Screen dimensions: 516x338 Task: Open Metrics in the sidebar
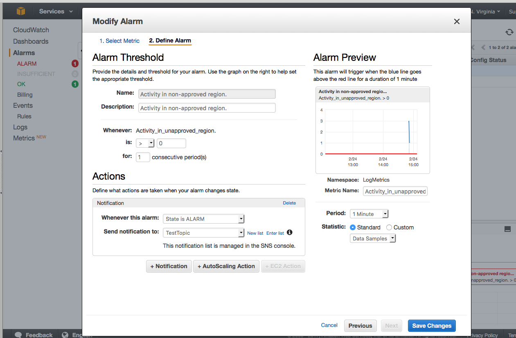coord(24,138)
